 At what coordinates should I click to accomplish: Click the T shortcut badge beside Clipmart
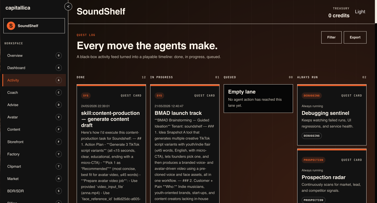[x=59, y=166]
